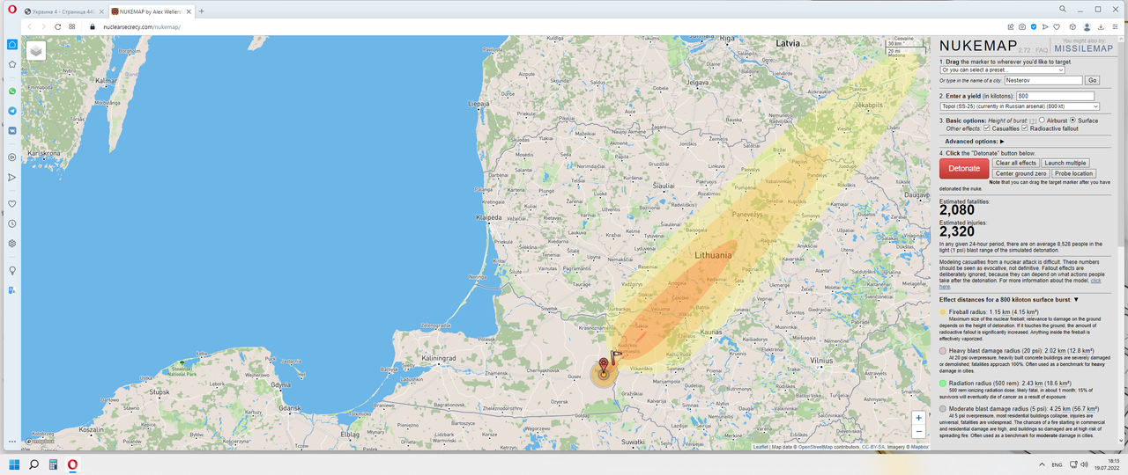The height and width of the screenshot is (475, 1128).
Task: Select Airburst height of burst
Action: [x=1042, y=120]
